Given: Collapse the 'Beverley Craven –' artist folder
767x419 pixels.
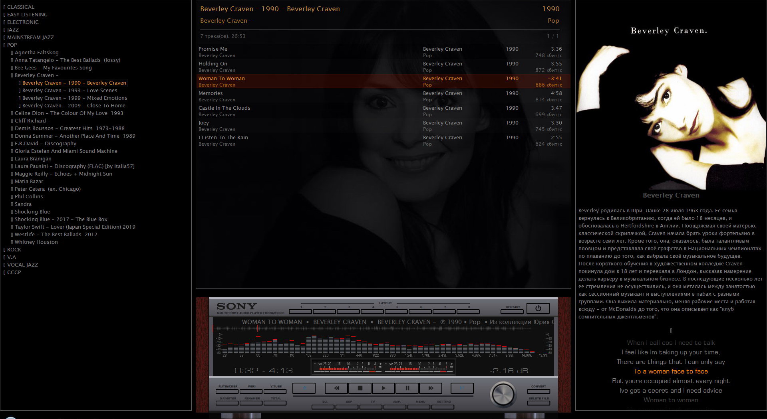Looking at the screenshot, I should pyautogui.click(x=12, y=75).
